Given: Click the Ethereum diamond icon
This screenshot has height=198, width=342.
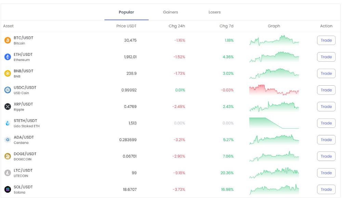Looking at the screenshot, I should click(x=8, y=57).
